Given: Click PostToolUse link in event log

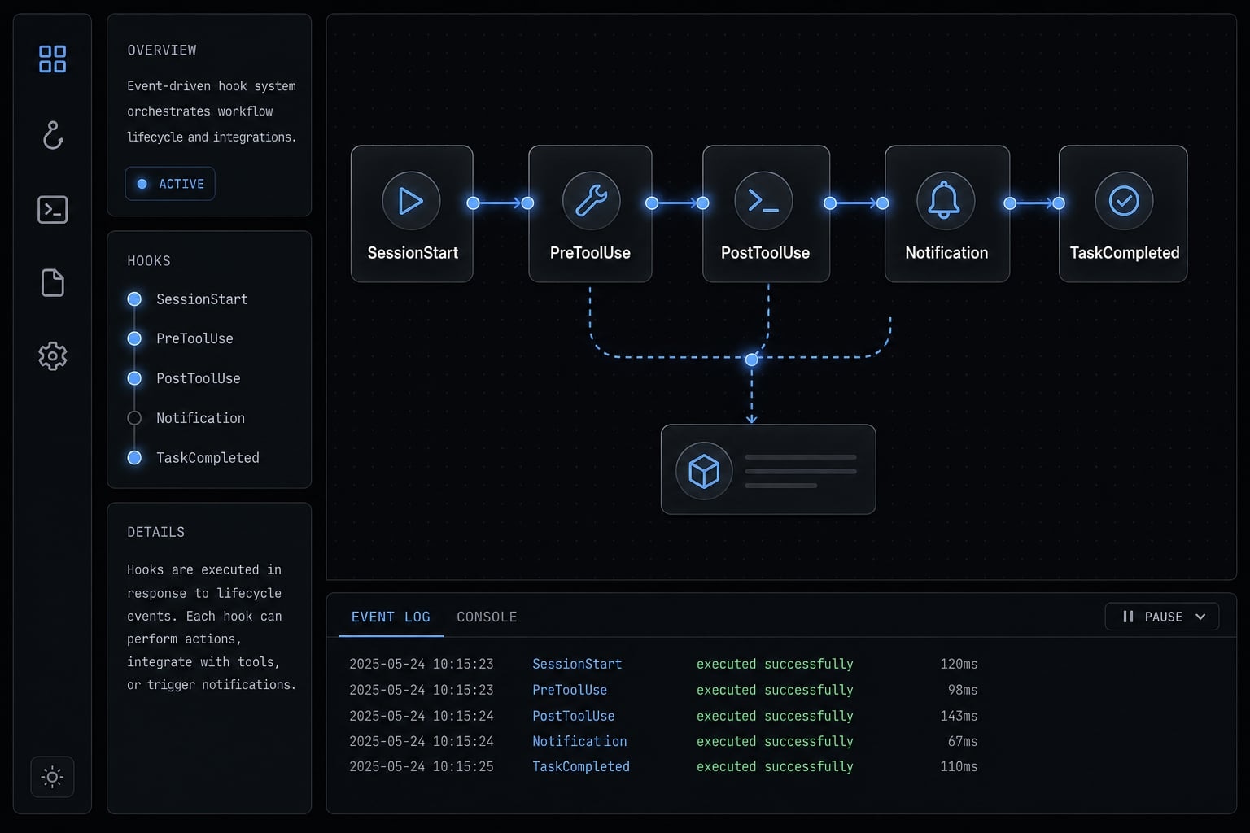Looking at the screenshot, I should [x=574, y=716].
